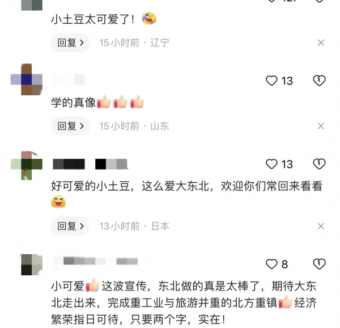Reply to the 辽宁 user's comment
The image size is (340, 328).
70,43
